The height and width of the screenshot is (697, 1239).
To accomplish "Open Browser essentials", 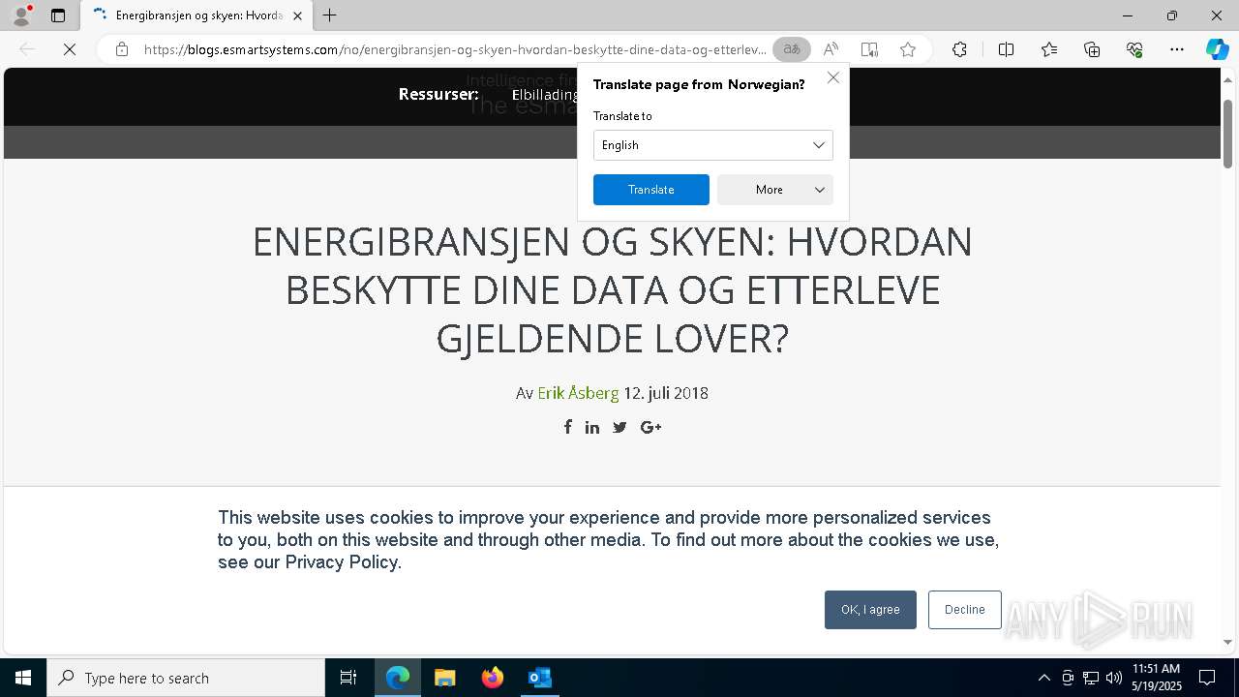I will (1134, 49).
